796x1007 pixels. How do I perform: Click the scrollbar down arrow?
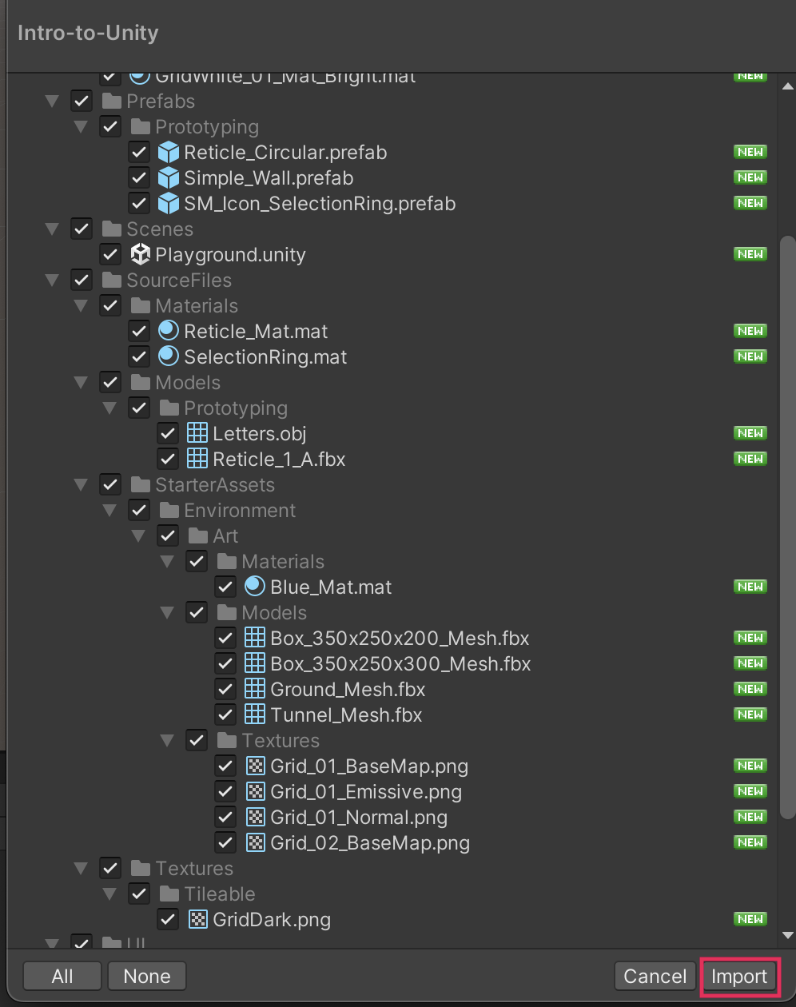pos(788,934)
